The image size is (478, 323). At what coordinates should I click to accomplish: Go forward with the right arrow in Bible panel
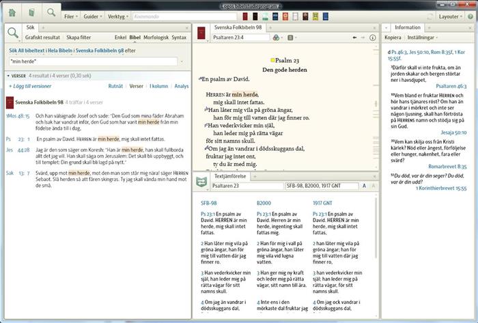click(363, 38)
